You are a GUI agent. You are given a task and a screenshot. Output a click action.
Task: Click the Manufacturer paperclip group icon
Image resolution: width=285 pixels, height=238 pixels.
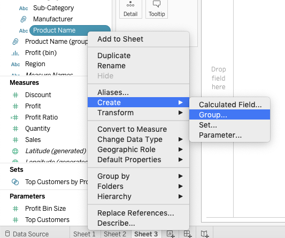tap(24, 19)
